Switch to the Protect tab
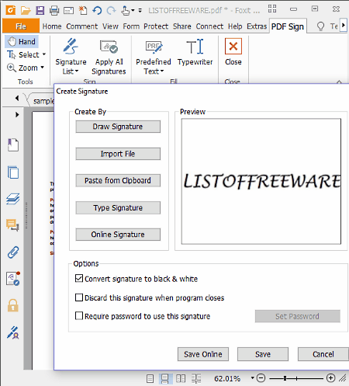Viewport: 349px width, 386px height. 156,26
